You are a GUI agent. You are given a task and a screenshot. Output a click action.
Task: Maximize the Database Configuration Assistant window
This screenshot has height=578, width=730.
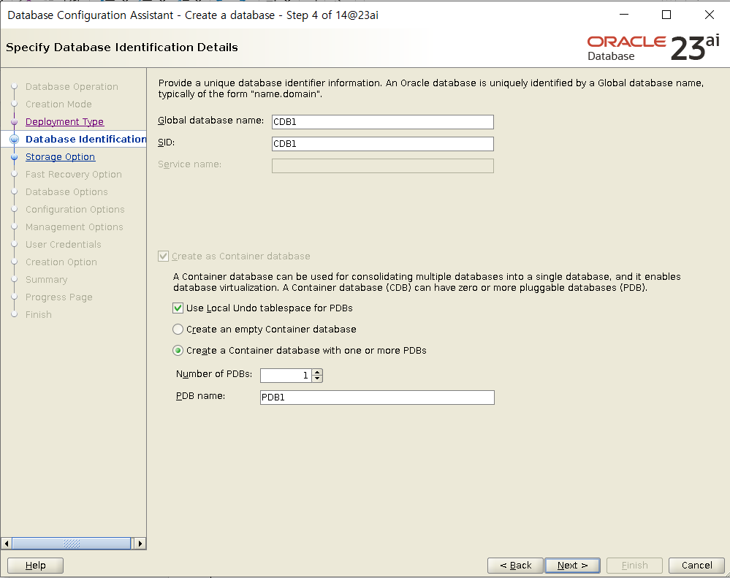click(x=666, y=15)
